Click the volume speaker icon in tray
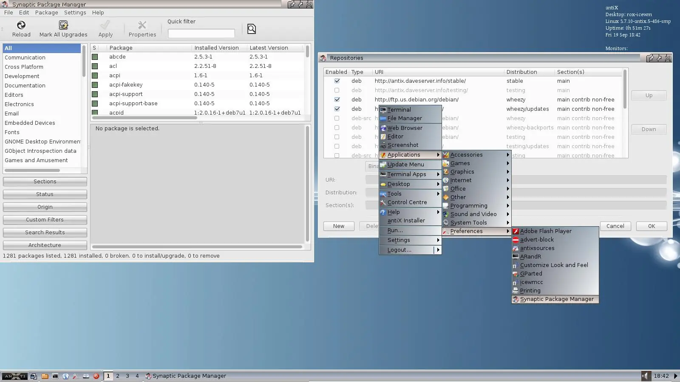Image resolution: width=680 pixels, height=382 pixels. coord(646,376)
